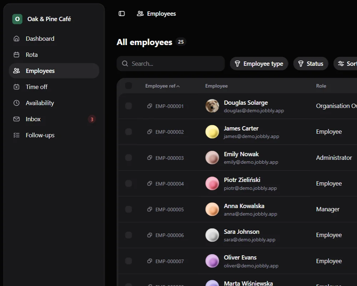Screen dimensions: 357x286
Task: Click email sara@demo.jobbly.app
Action: click(x=250, y=240)
